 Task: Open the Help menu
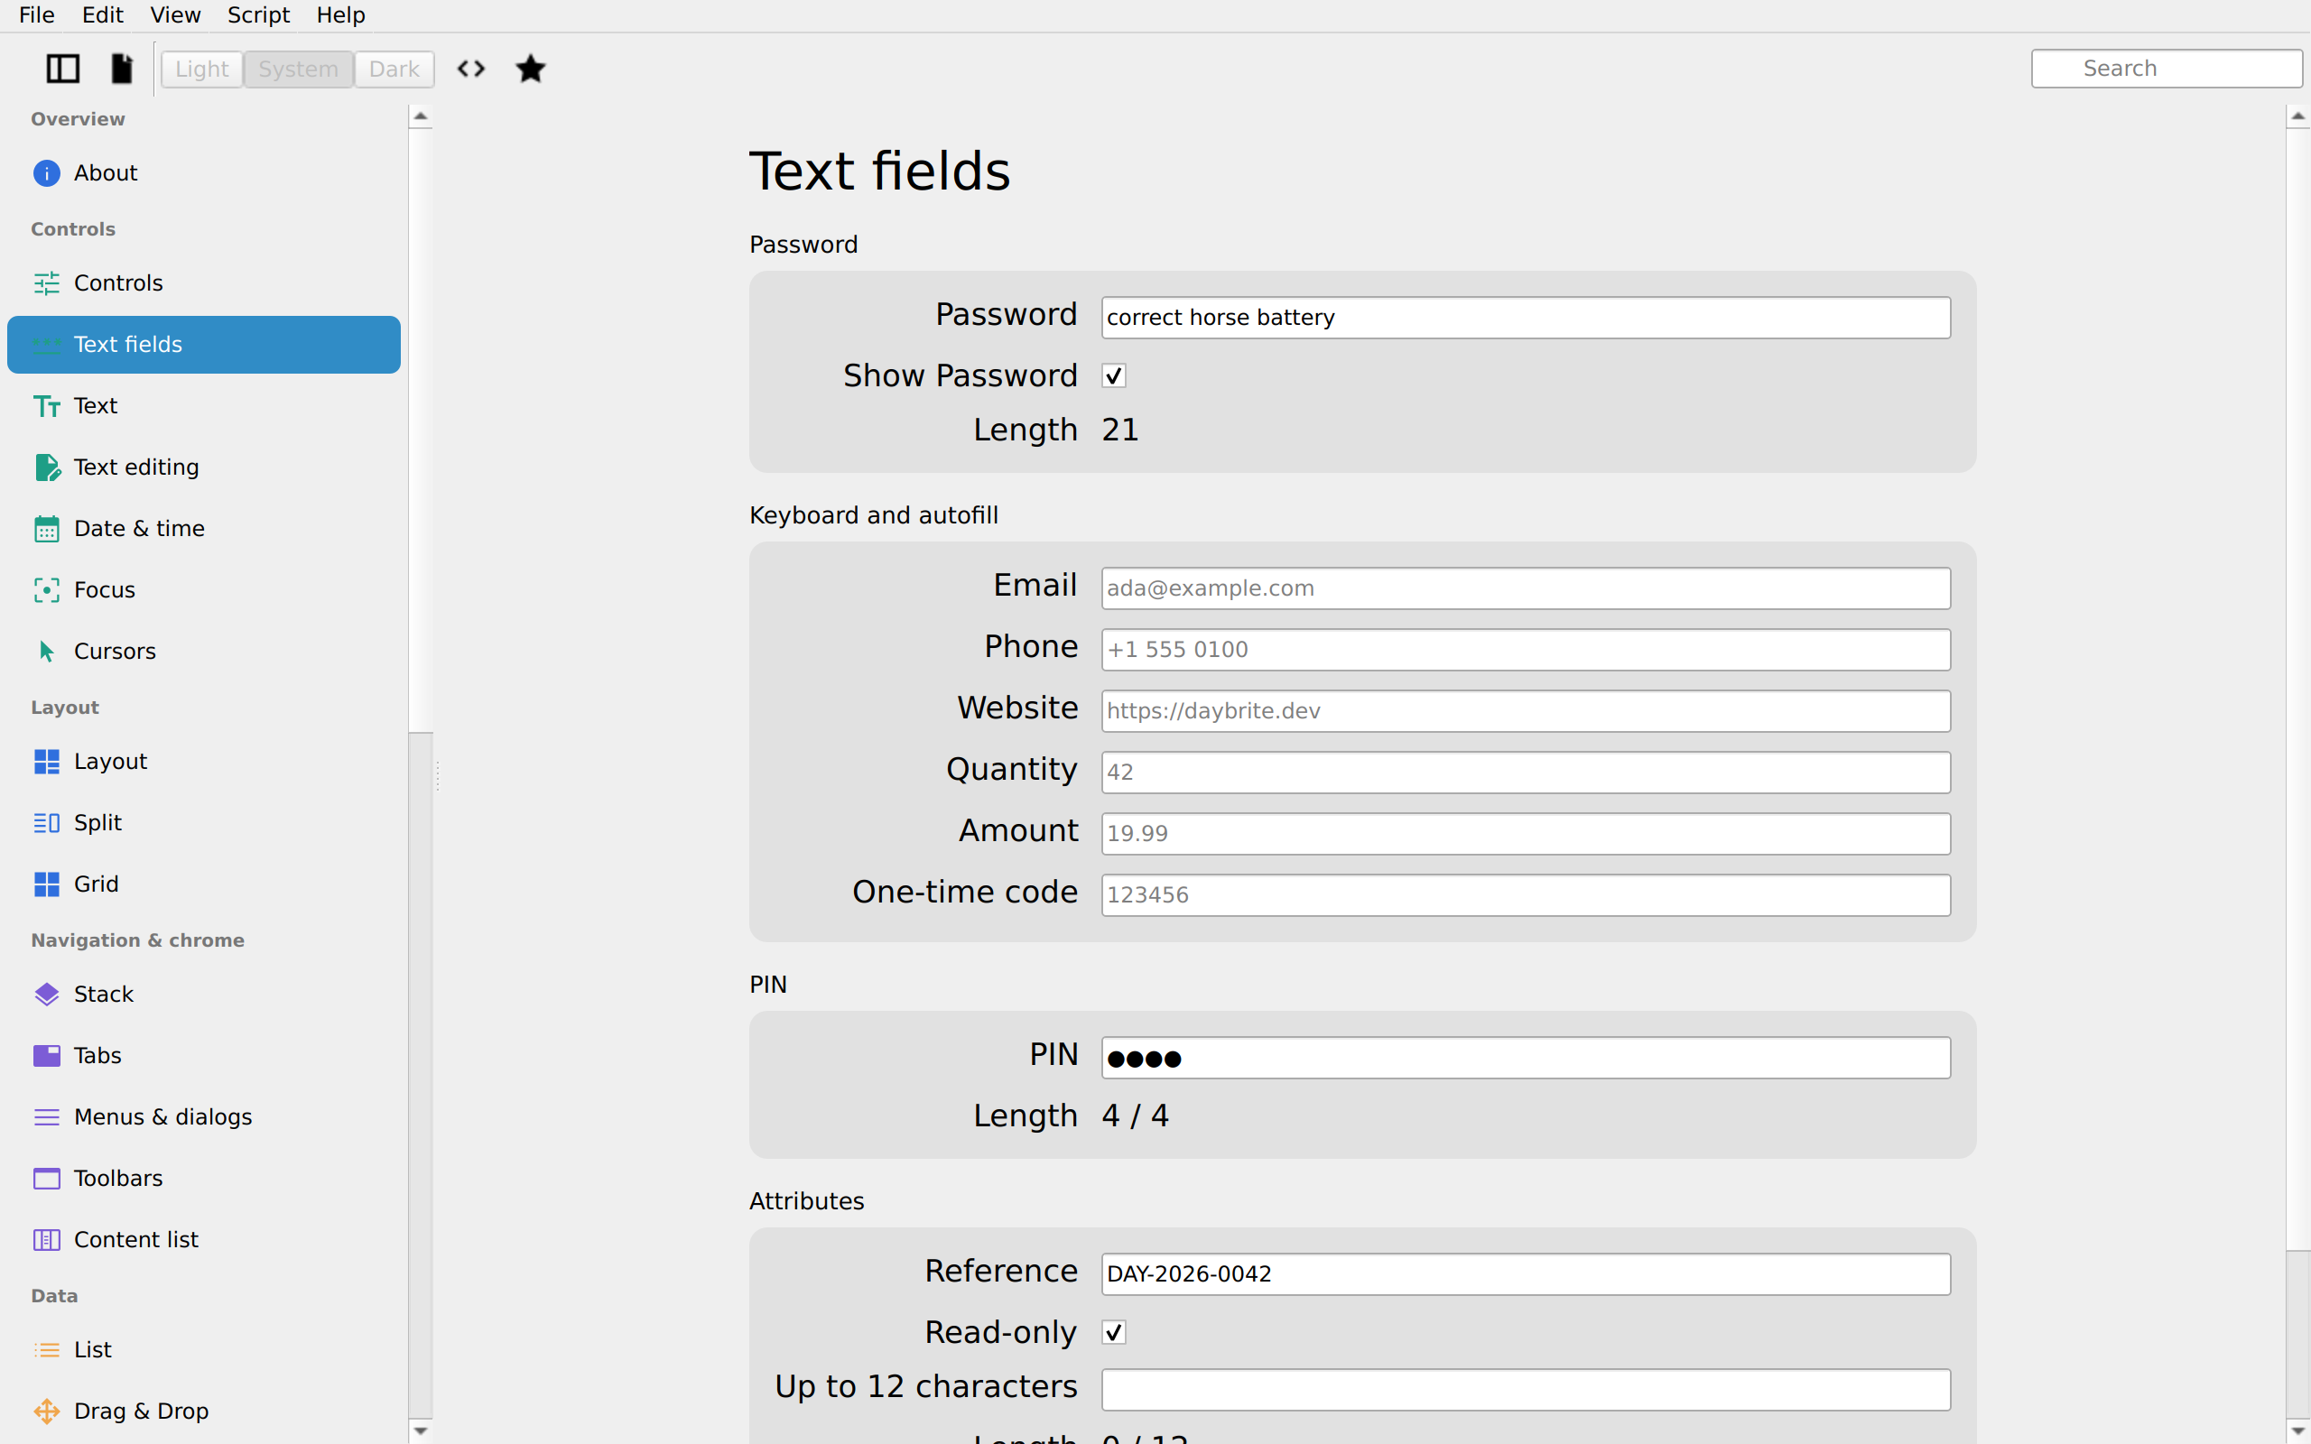click(x=341, y=15)
